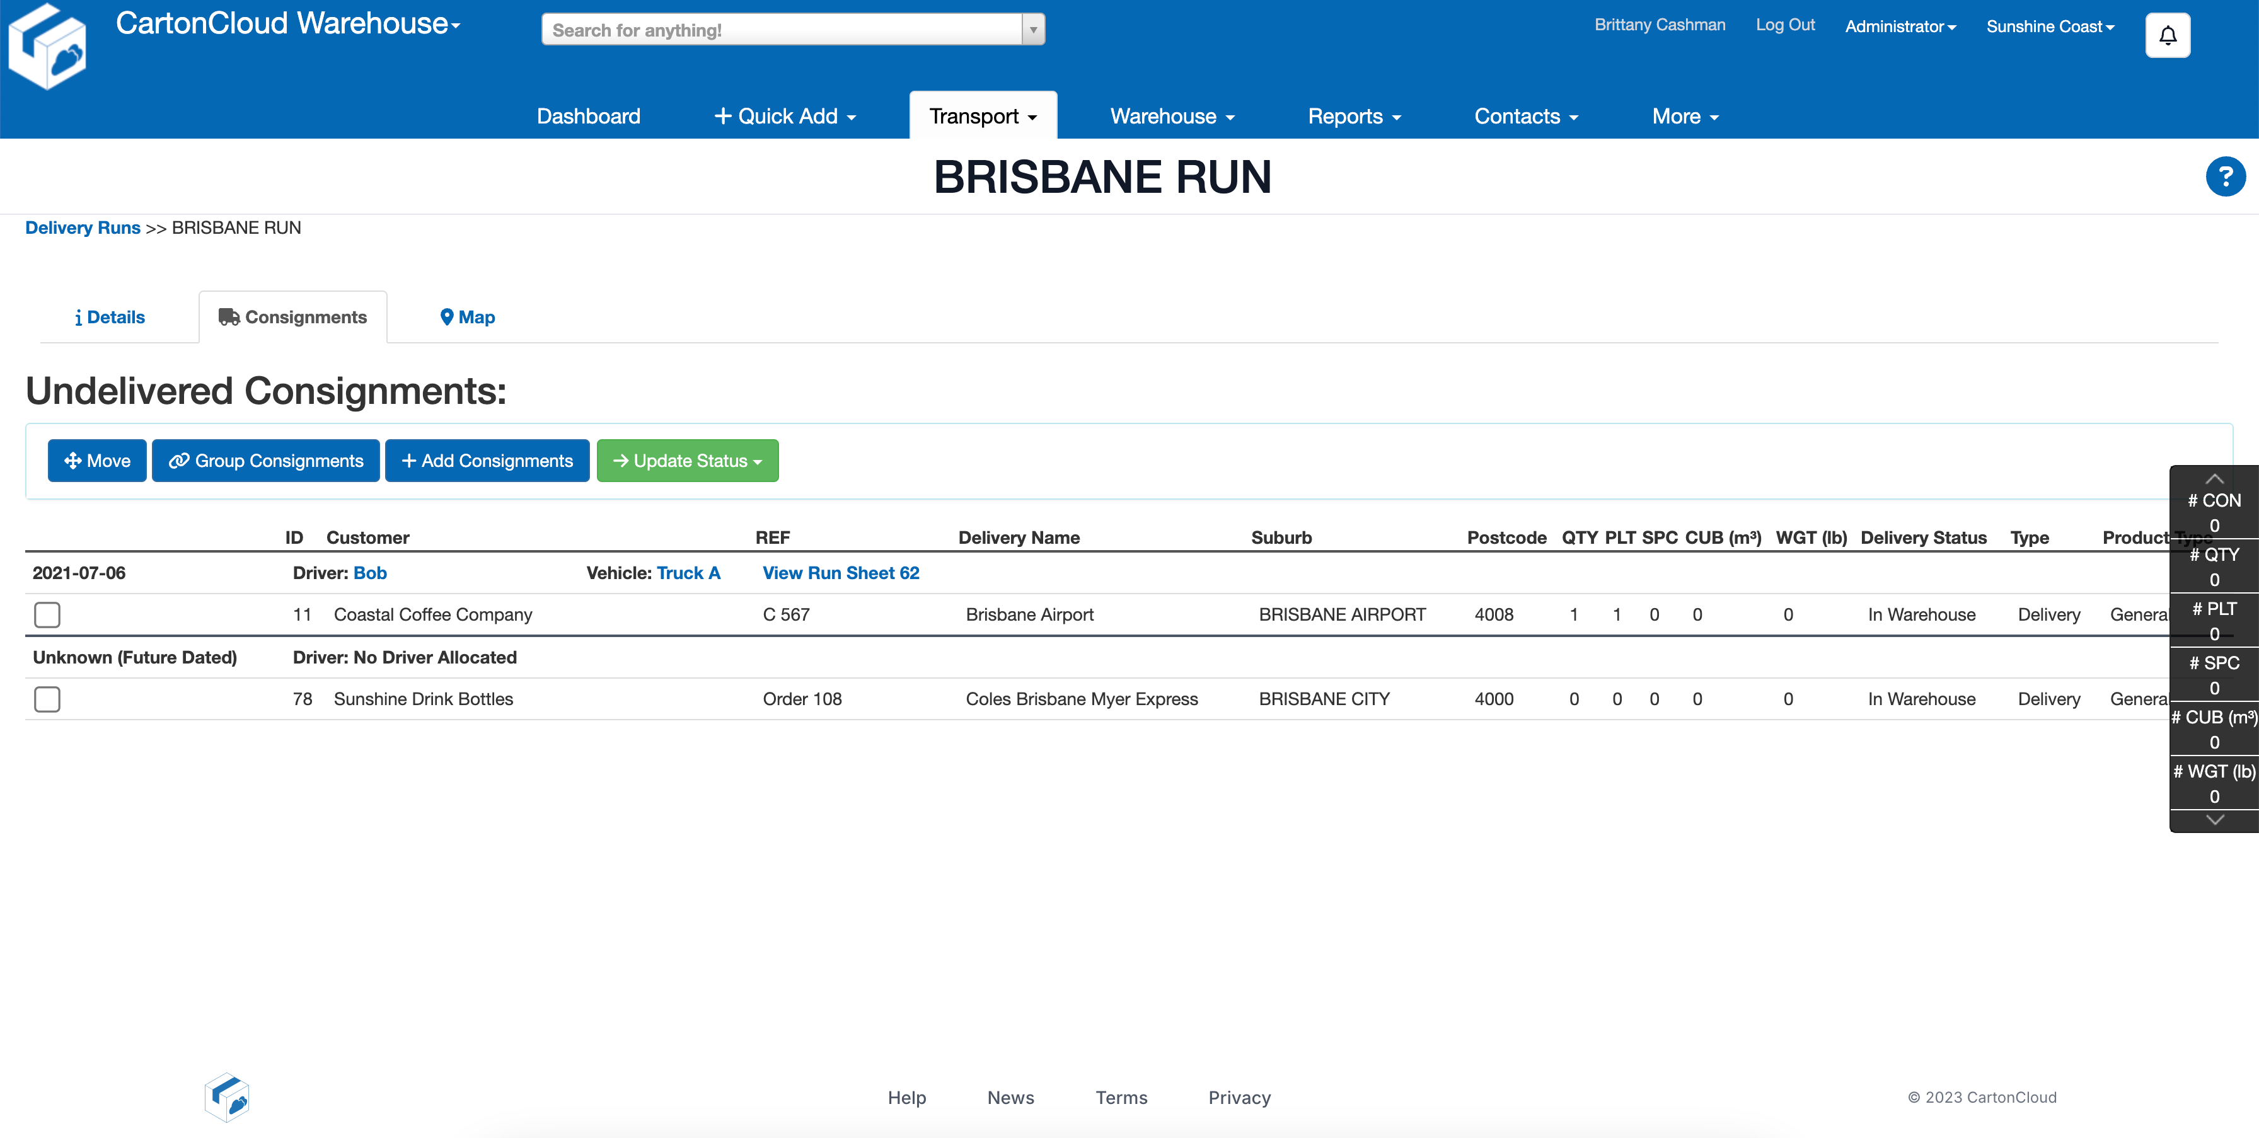Open the Warehouse menu
Image resolution: width=2259 pixels, height=1138 pixels.
click(1172, 117)
